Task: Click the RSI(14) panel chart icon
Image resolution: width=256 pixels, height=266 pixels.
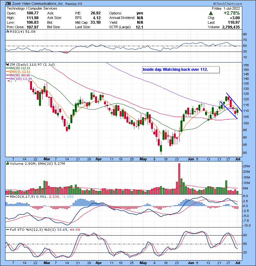Action: [x=7, y=31]
